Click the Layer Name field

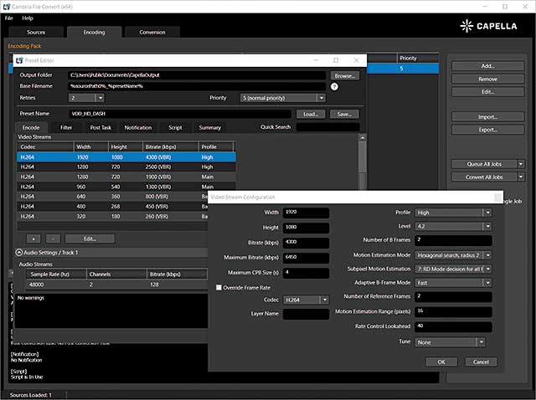(x=306, y=314)
